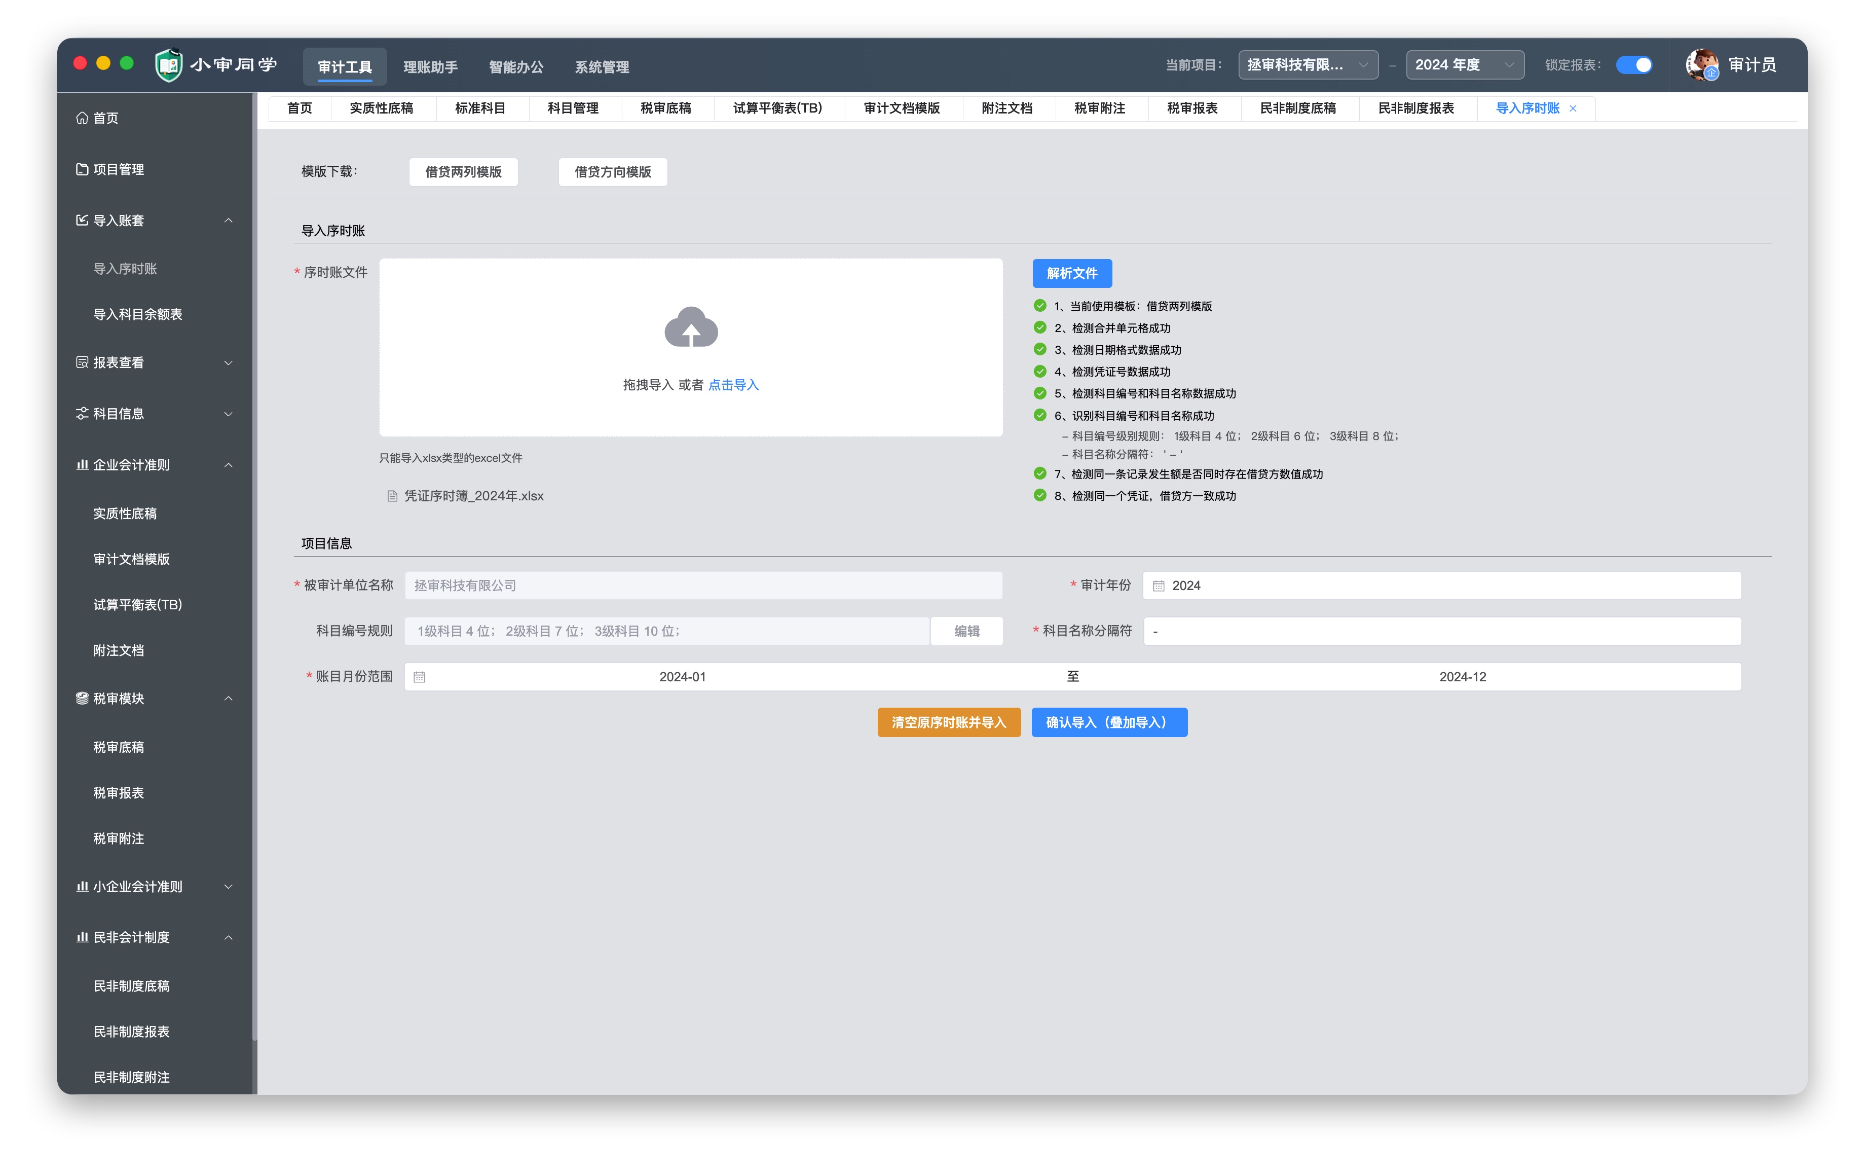The image size is (1865, 1171).
Task: Open 审计文档模版 in sidebar
Action: [132, 559]
